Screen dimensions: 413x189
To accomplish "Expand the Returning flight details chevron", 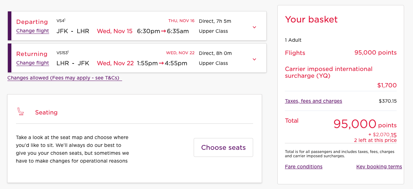I will [254, 60].
